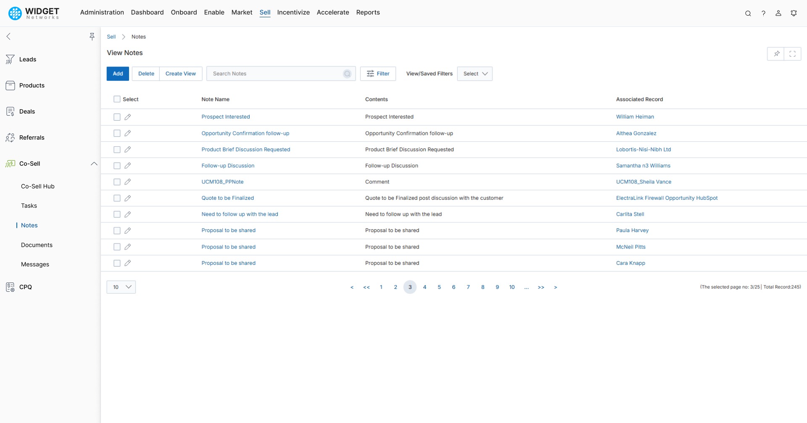Open the View/Saved Filters Select dropdown

(x=475, y=74)
